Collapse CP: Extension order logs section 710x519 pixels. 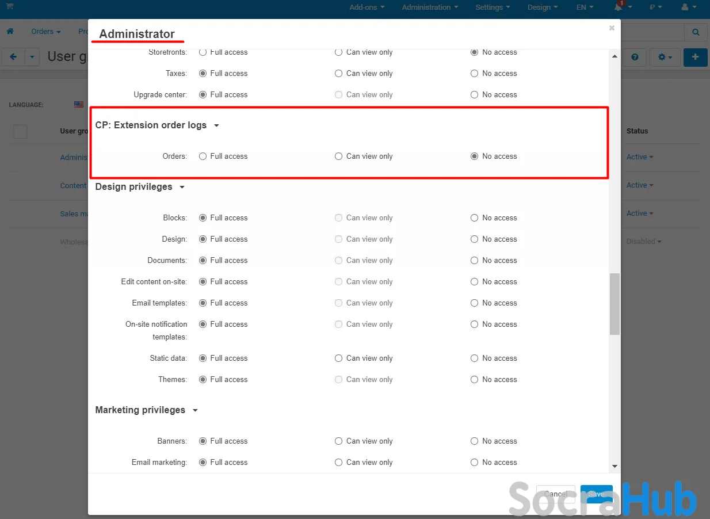pos(157,125)
